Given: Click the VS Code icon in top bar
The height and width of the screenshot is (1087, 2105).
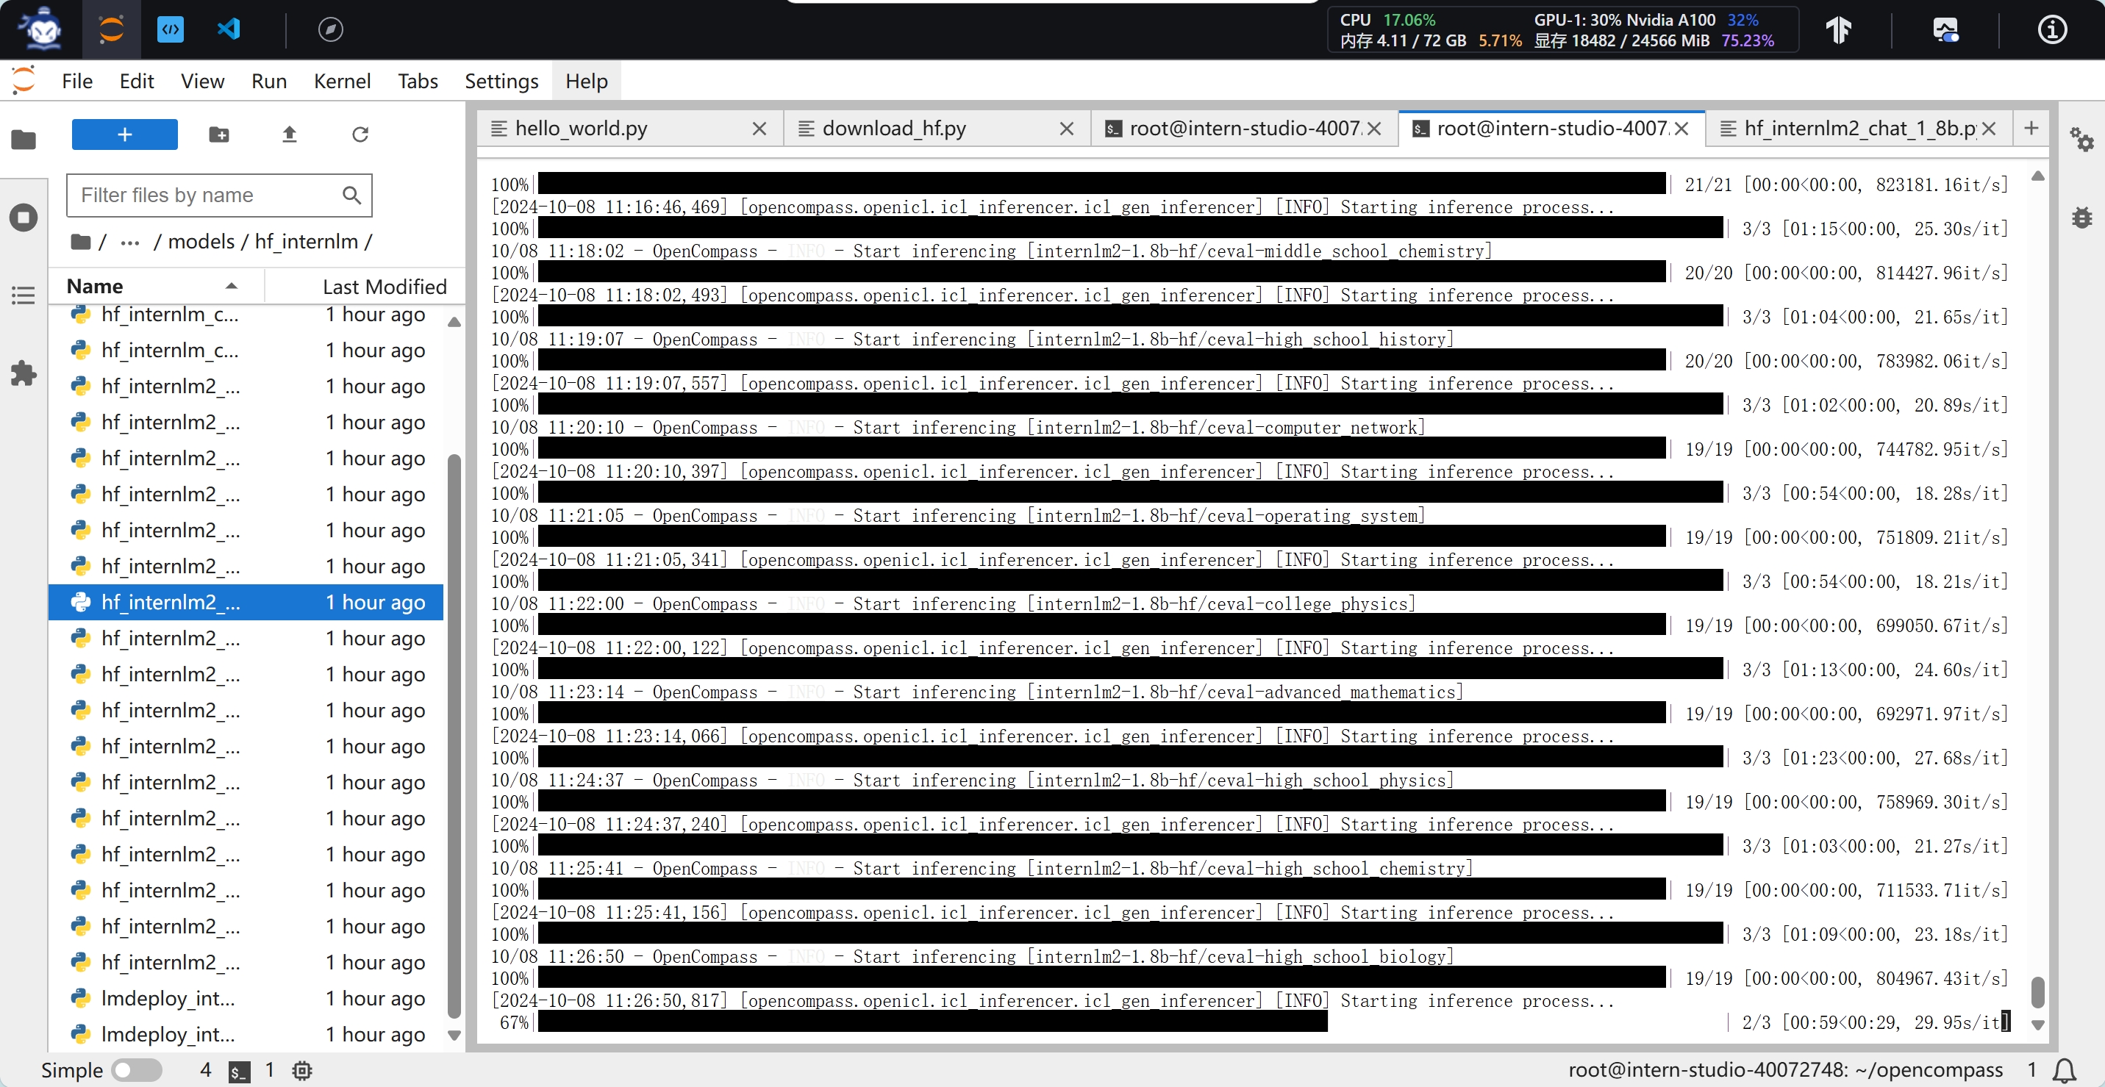Looking at the screenshot, I should tap(229, 29).
